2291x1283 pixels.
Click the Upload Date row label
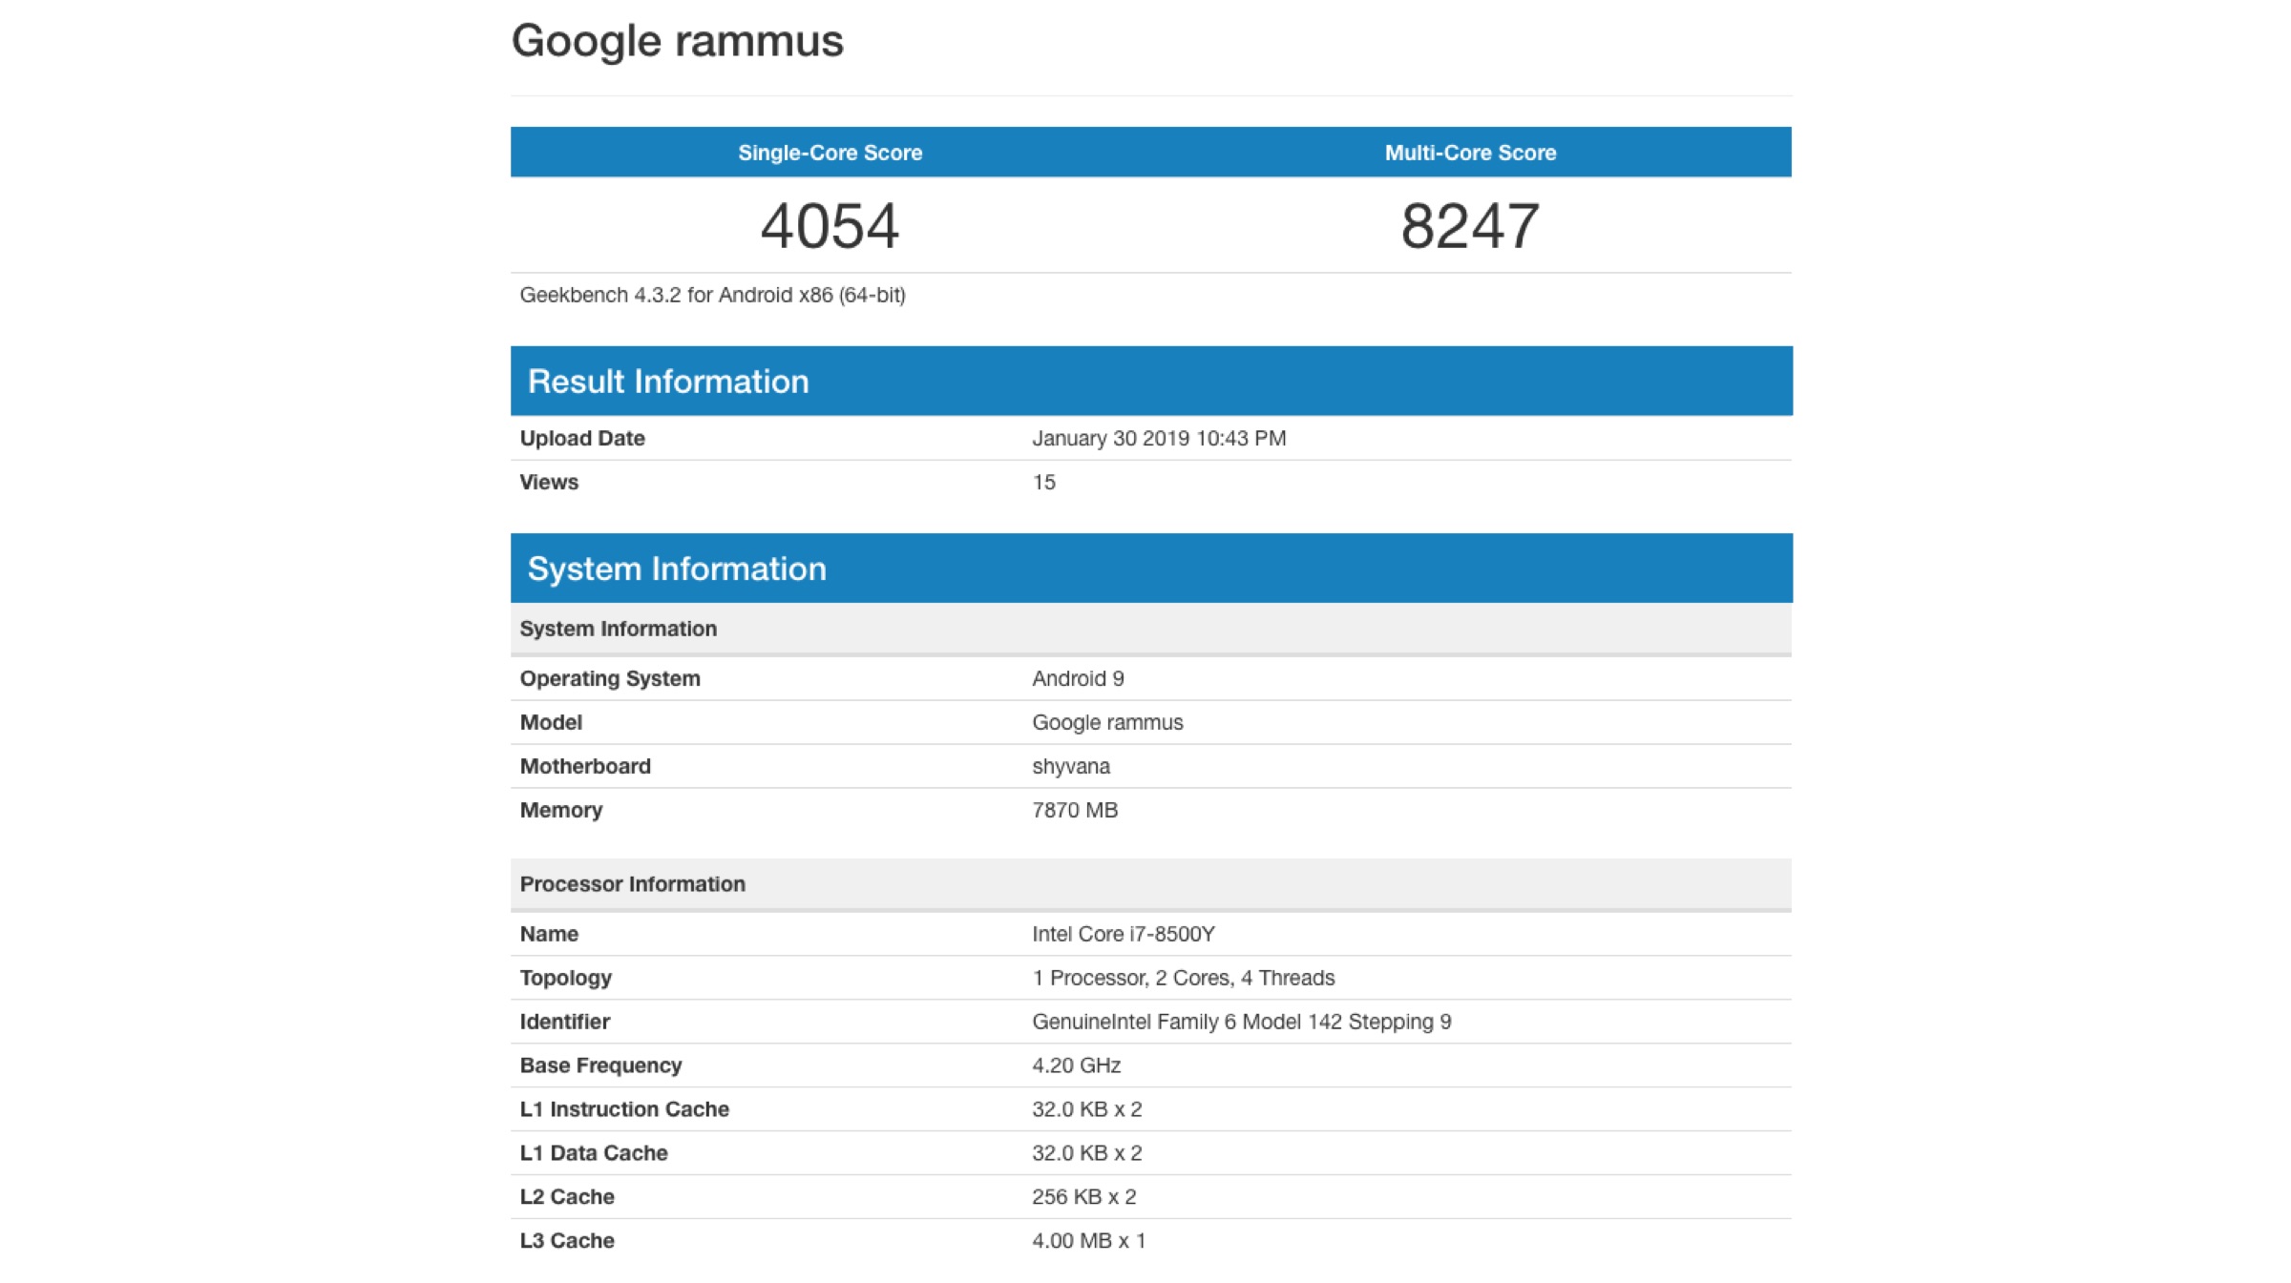point(582,438)
